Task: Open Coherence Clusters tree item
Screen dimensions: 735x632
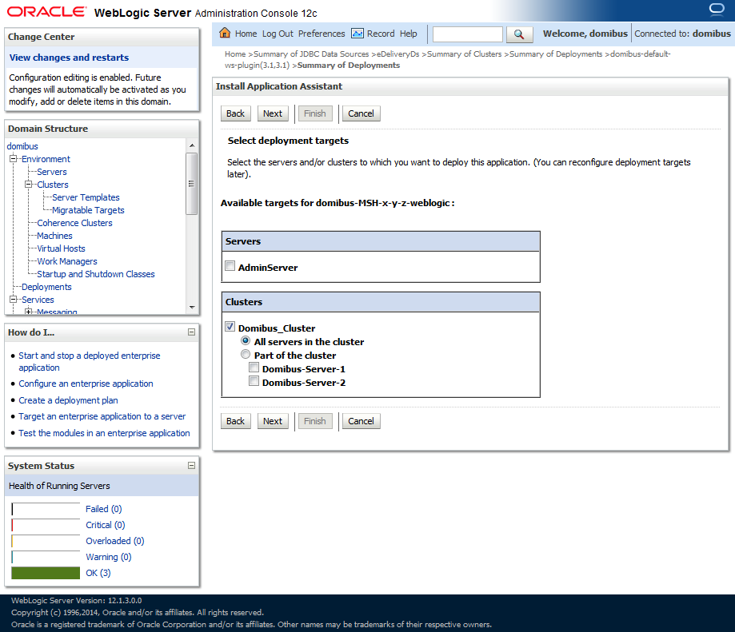Action: 74,223
